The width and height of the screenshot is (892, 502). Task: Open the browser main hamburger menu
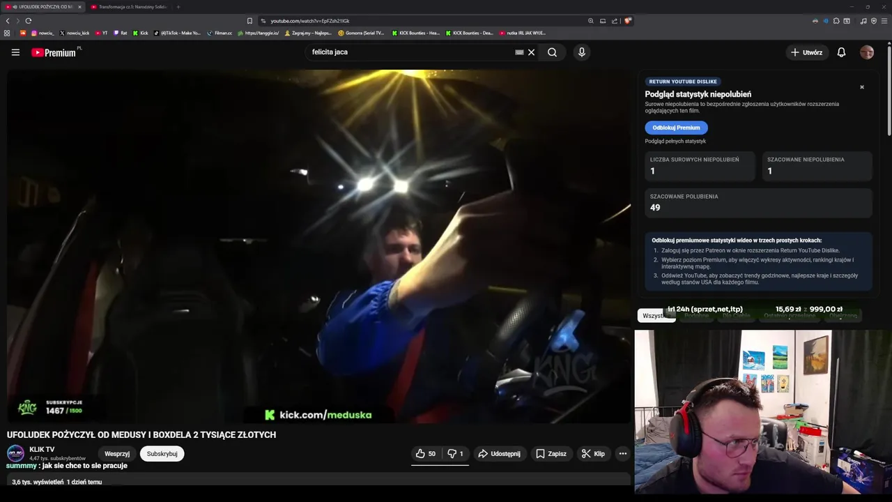[x=884, y=21]
